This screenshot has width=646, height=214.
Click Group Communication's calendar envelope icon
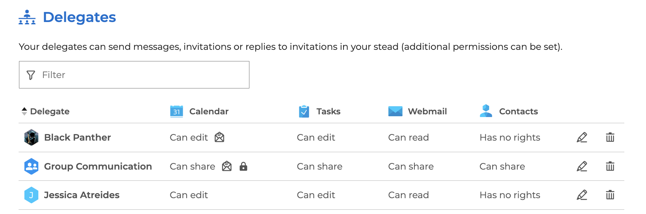(x=227, y=166)
